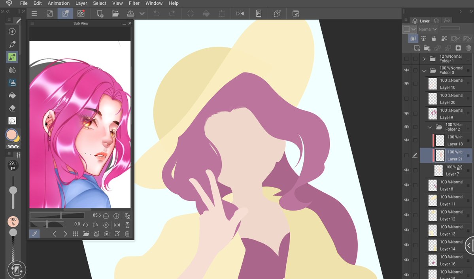
Task: Open layer palette color dropdown
Action: 410,29
